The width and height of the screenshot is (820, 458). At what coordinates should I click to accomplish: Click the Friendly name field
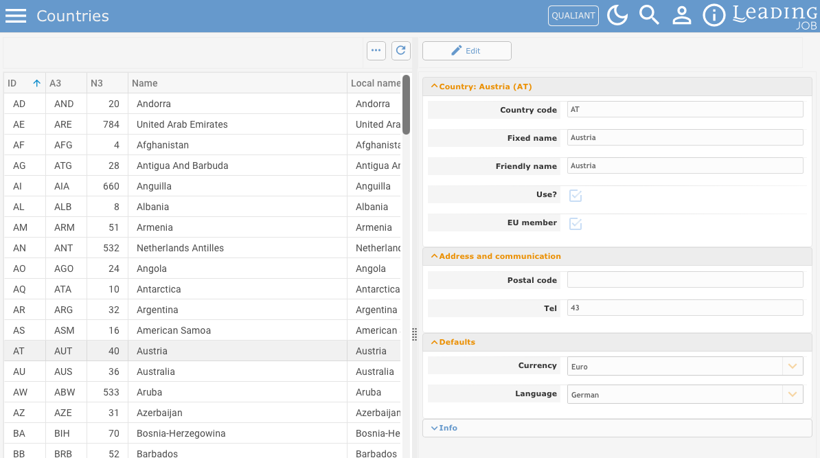pos(685,165)
